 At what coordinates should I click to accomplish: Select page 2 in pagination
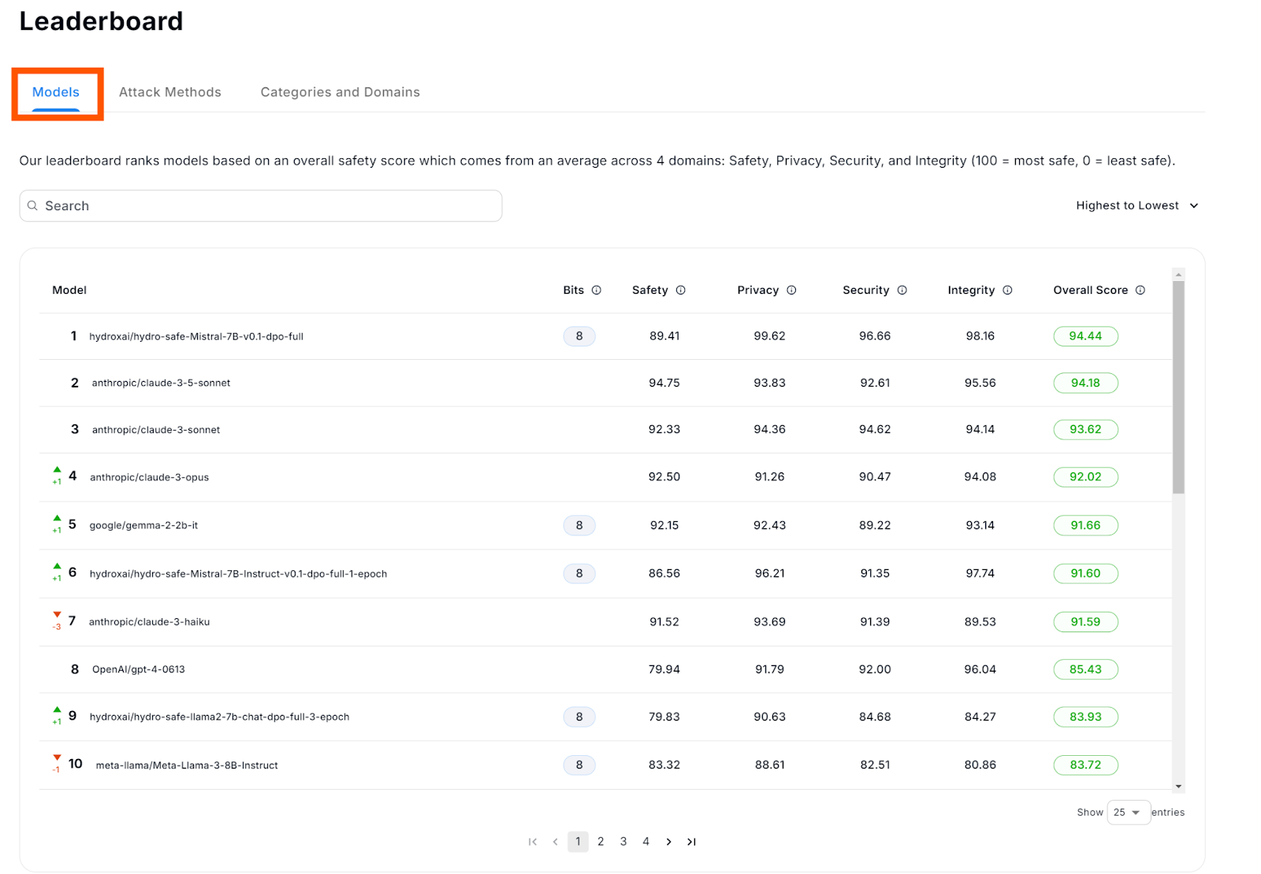click(601, 842)
